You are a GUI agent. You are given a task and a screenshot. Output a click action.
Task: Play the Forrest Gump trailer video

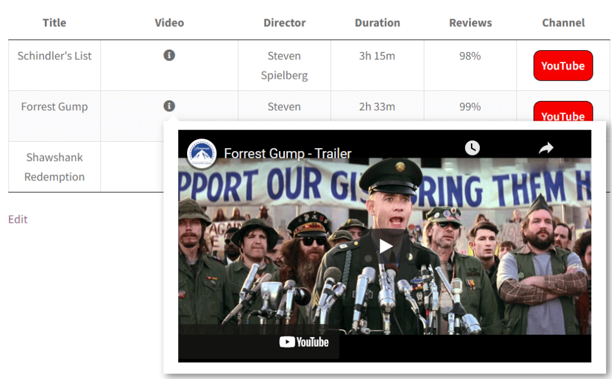385,246
